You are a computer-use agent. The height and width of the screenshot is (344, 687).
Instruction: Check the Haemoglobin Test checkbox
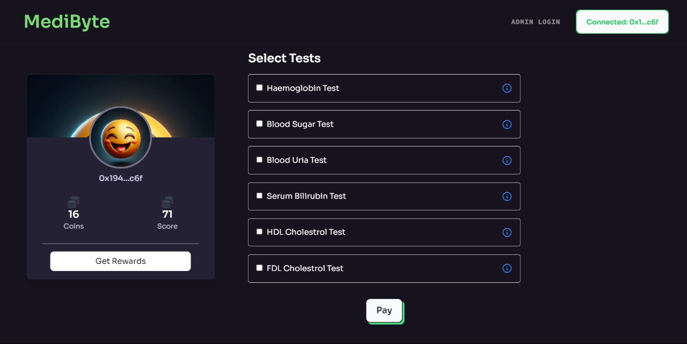coord(259,87)
